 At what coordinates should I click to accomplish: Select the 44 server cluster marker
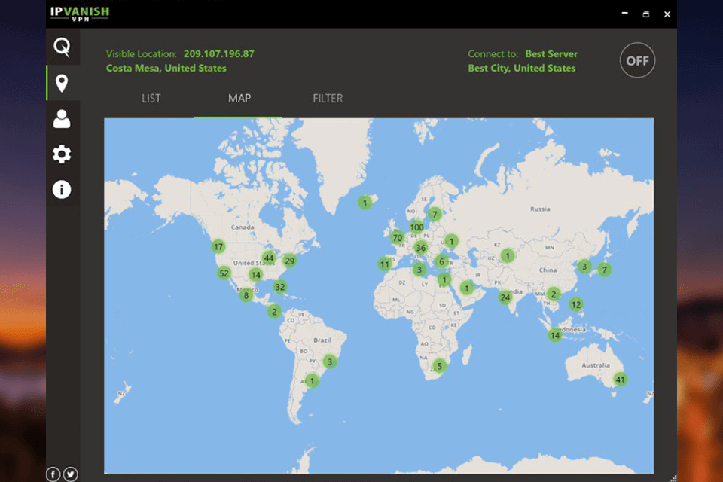pos(269,258)
